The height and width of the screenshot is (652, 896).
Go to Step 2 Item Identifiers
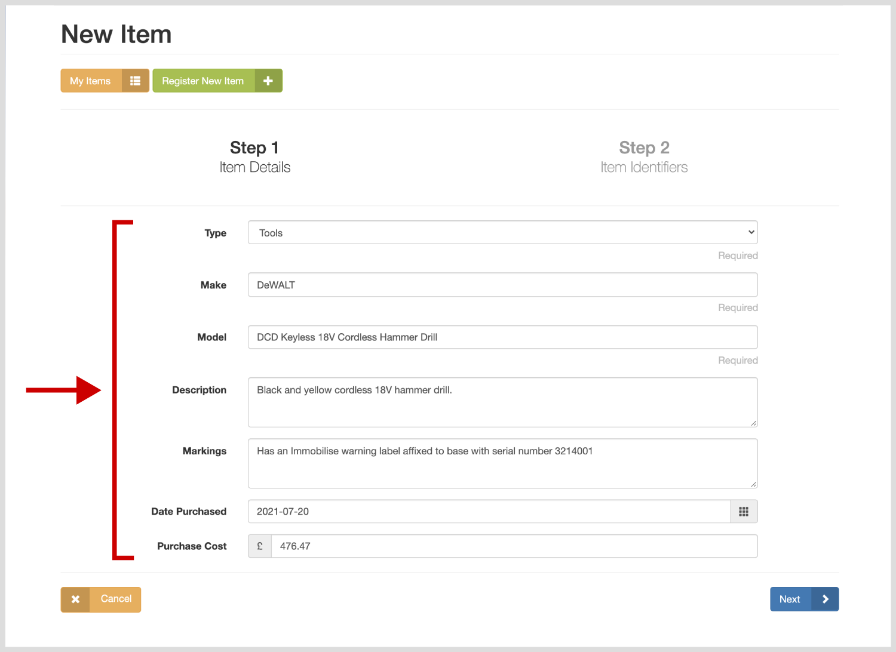tap(644, 157)
